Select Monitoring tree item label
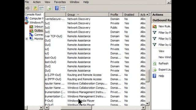This screenshot has width=196, height=110. 39,39
